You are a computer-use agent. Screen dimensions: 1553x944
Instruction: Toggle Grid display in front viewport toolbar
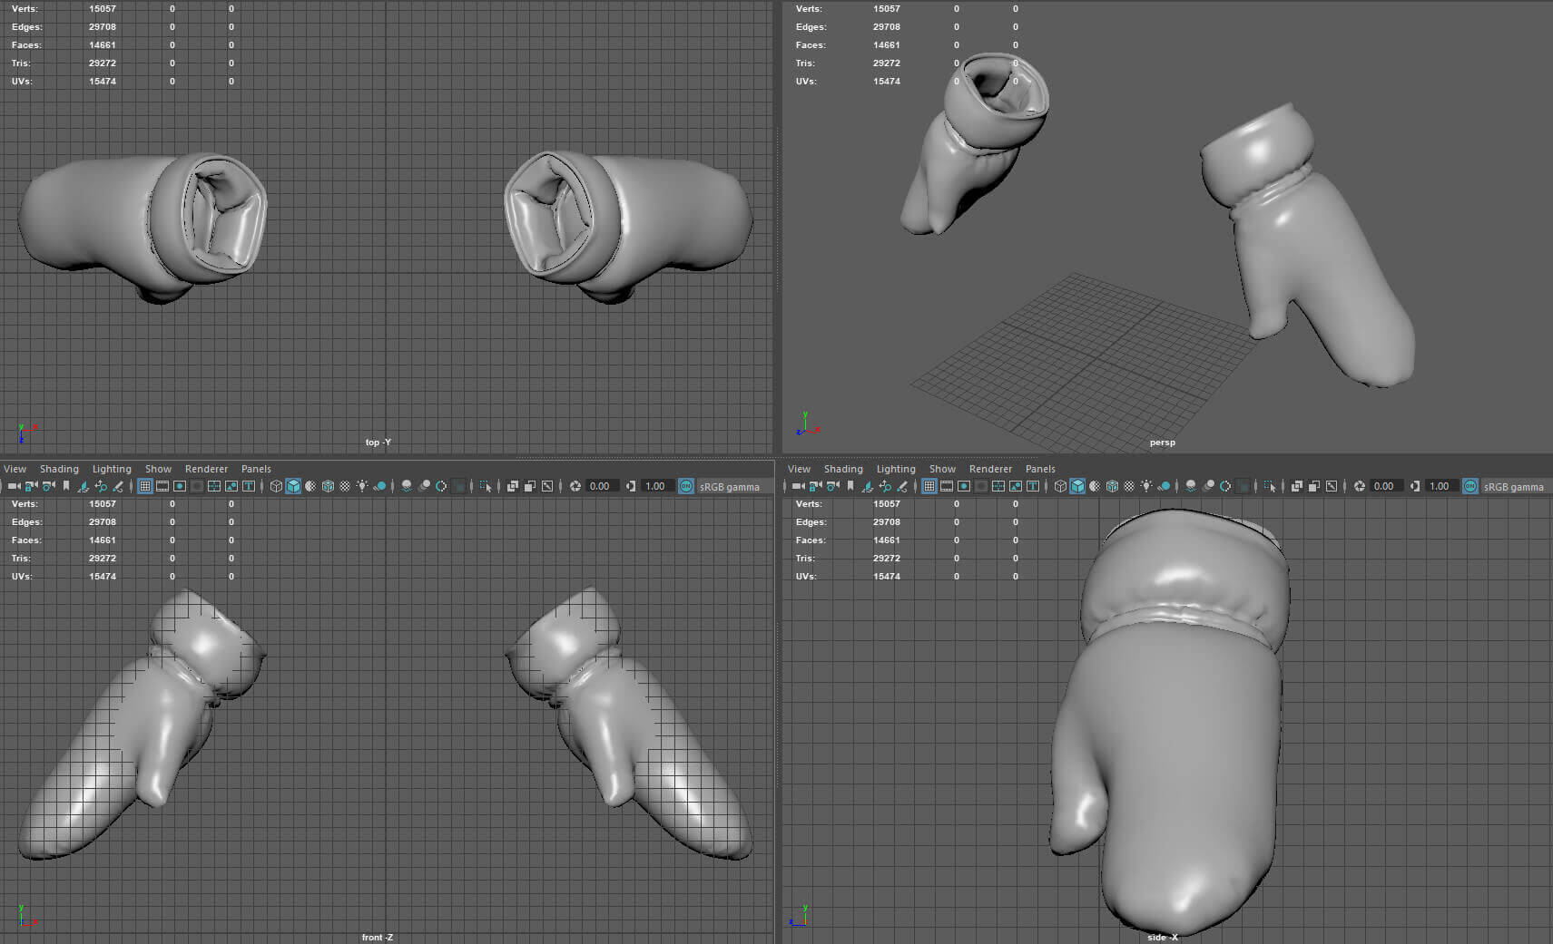pyautogui.click(x=145, y=486)
